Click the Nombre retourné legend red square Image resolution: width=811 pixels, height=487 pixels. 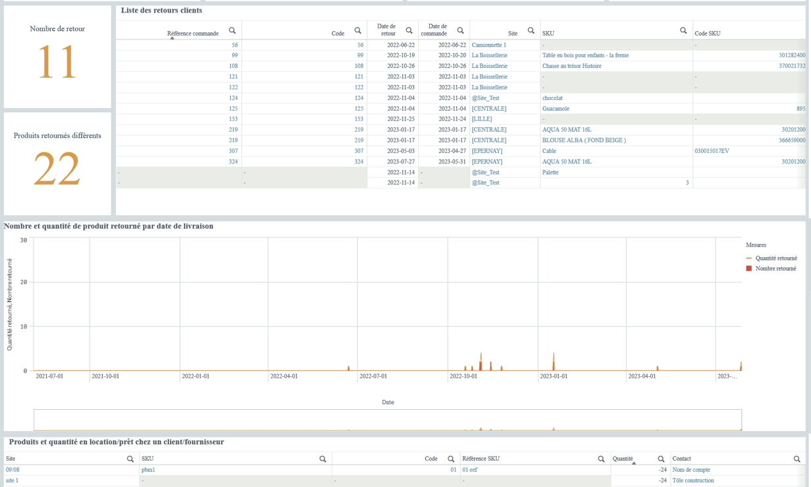pyautogui.click(x=749, y=268)
